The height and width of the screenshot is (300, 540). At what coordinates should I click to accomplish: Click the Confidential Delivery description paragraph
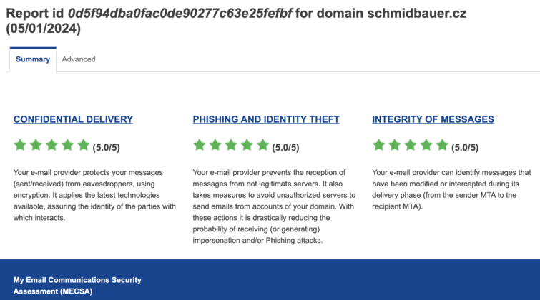pos(94,195)
